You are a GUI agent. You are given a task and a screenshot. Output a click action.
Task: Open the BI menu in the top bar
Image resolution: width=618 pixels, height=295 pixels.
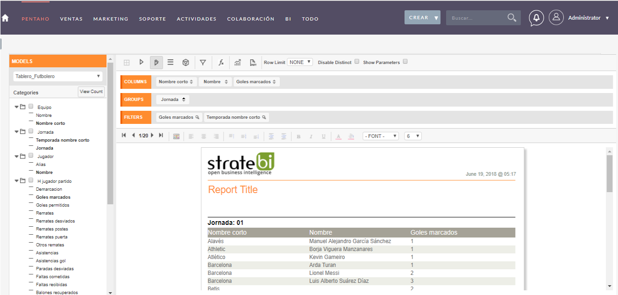288,19
